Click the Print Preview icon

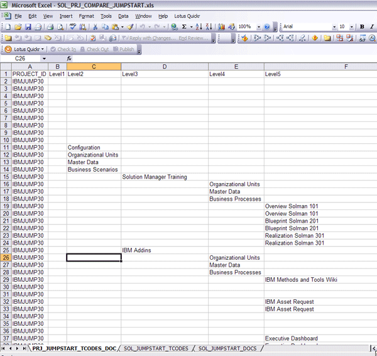pyautogui.click(x=60, y=27)
